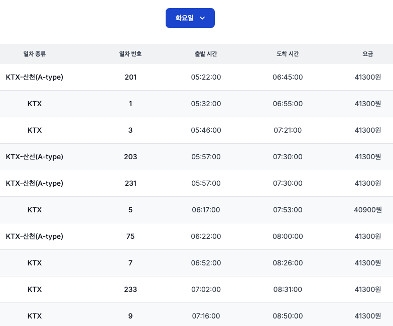
Task: Click KTX-산천(A-type) label in train 75 row
Action: pos(35,236)
